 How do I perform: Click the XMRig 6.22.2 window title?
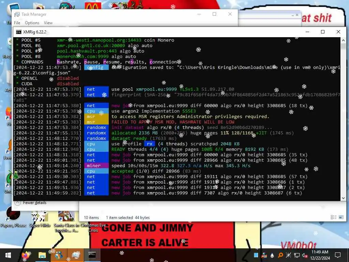pos(35,32)
